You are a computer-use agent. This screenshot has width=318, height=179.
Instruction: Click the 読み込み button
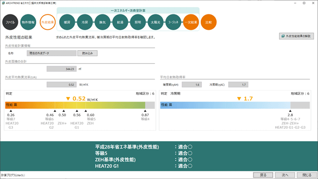click(87, 53)
